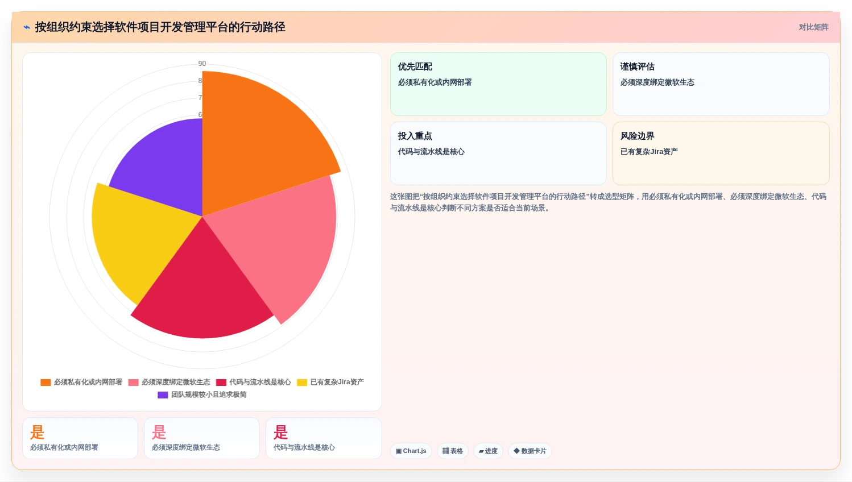Screen dimensions: 852x482
Task: Toggle the yellow 已有复杂Jira资产 legend swatch
Action: (302, 383)
